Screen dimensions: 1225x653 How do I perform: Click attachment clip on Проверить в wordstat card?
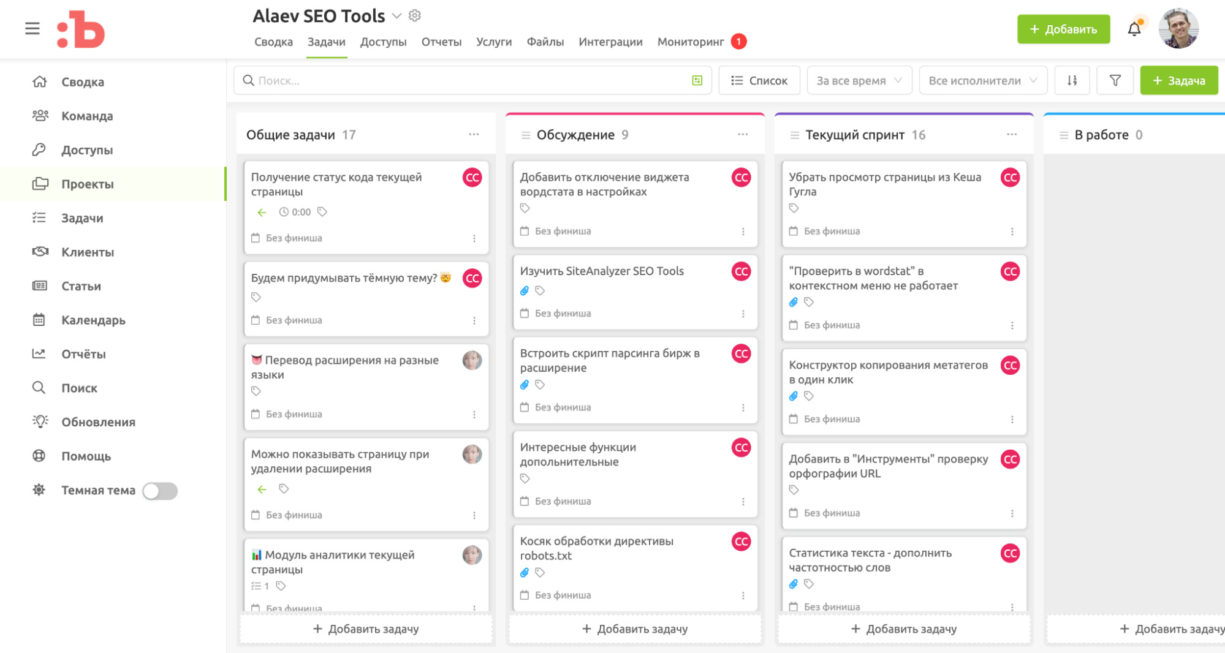[794, 302]
